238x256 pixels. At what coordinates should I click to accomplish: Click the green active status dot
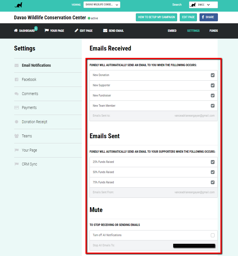[89, 18]
